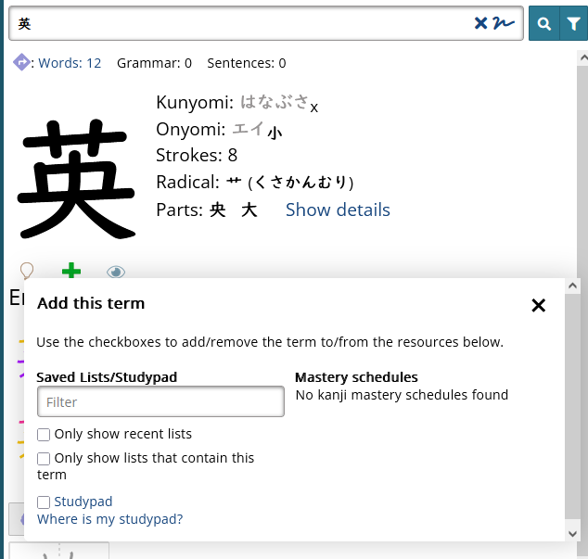588x559 pixels.
Task: Click Show details link
Action: pyautogui.click(x=338, y=210)
